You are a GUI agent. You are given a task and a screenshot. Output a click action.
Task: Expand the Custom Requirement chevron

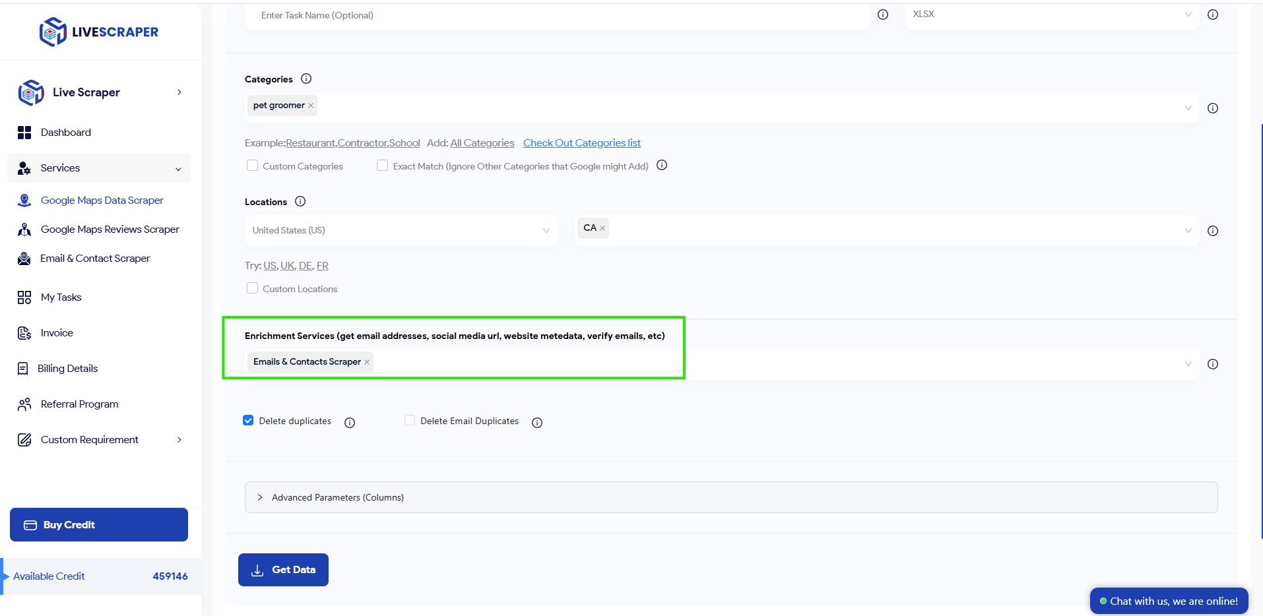coord(179,440)
